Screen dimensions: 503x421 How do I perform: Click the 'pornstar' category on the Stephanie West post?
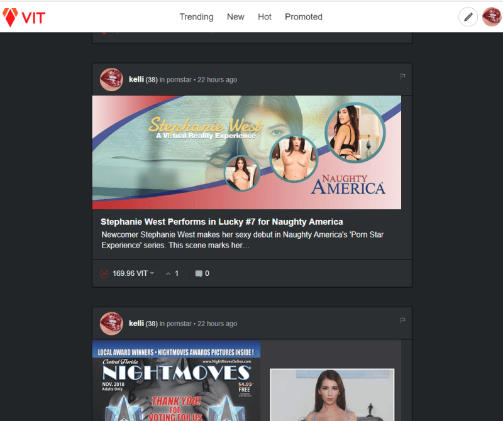point(179,80)
